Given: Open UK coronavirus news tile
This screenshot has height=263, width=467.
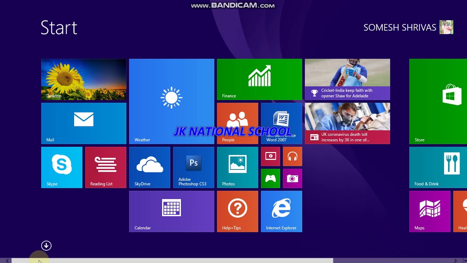Looking at the screenshot, I should 347,123.
